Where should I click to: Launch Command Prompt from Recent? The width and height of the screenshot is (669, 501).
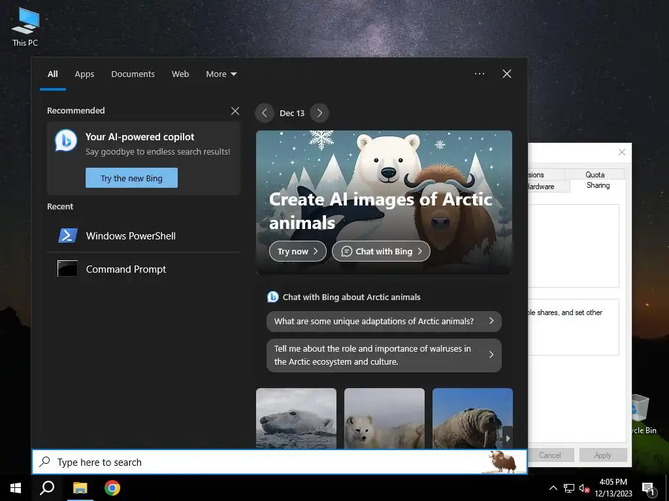click(144, 269)
